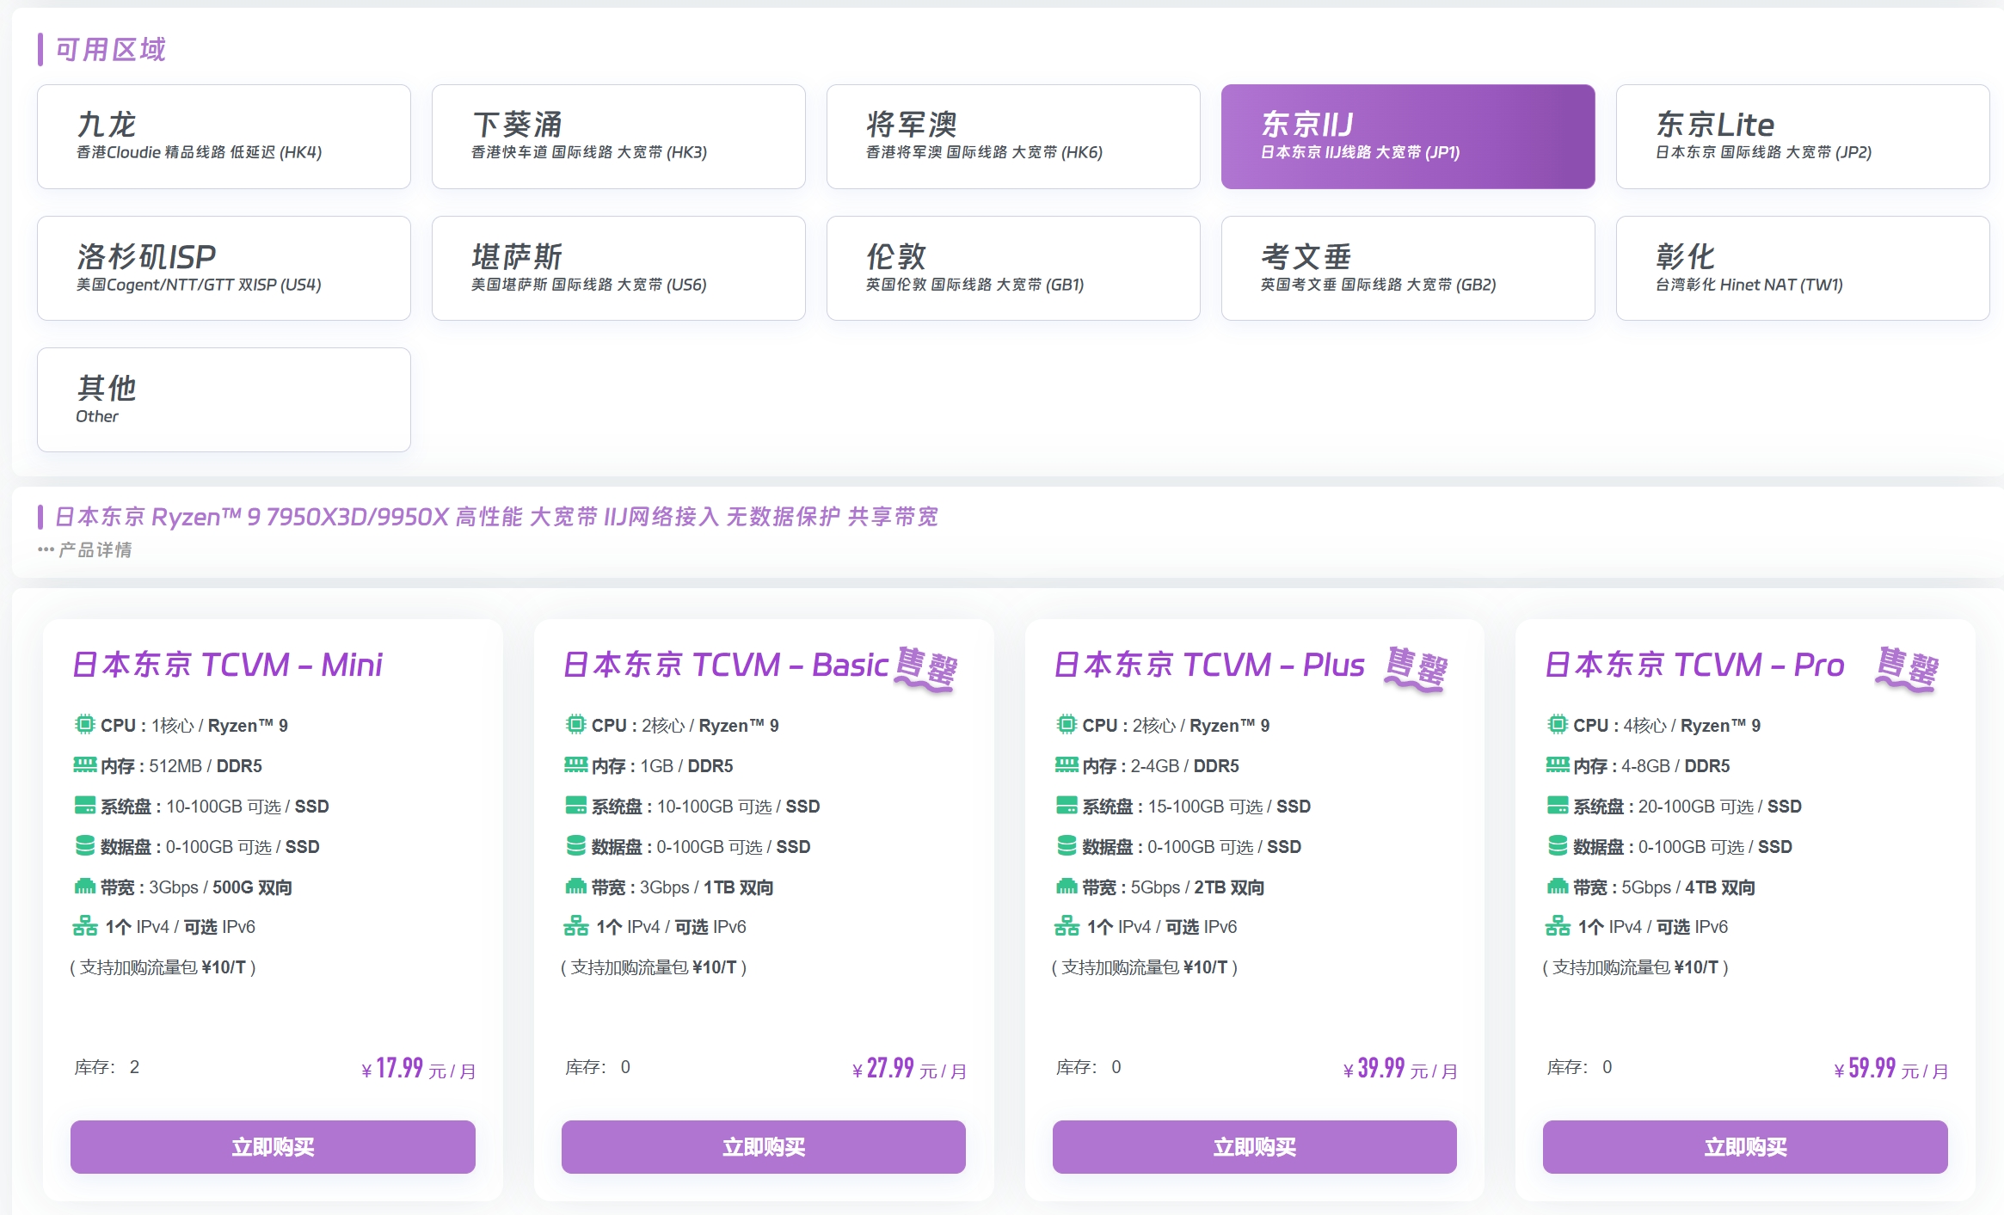Viewport: 2004px width, 1215px height.
Task: Select the 九龙 HK4 region
Action: (x=224, y=137)
